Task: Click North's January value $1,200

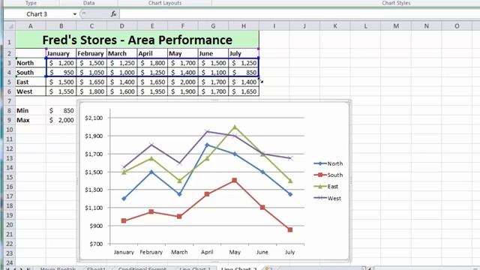Action: tap(61, 63)
